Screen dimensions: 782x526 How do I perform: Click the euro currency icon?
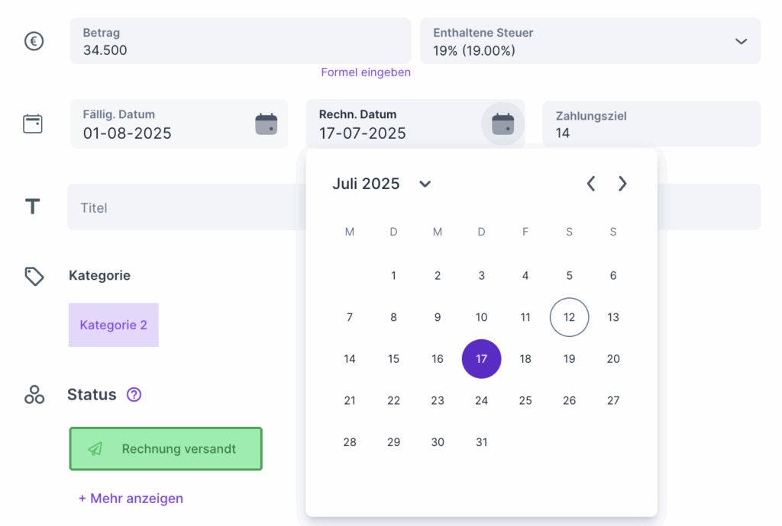[34, 41]
